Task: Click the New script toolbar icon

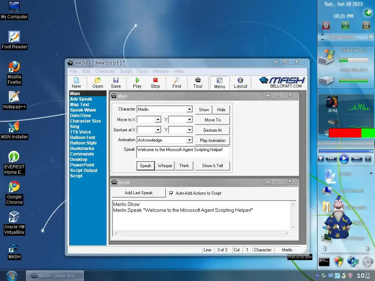Action: (x=76, y=83)
